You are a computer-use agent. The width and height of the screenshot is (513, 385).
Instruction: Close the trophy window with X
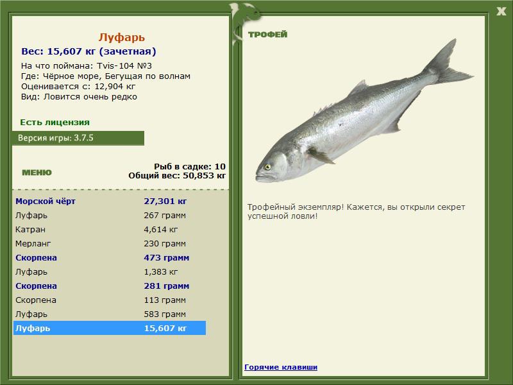point(501,12)
